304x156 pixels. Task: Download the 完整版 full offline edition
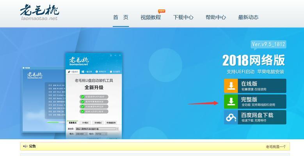click(255, 101)
